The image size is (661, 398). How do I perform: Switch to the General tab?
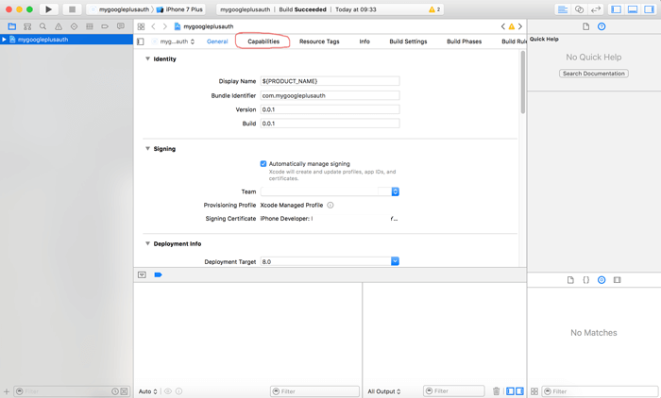coord(217,41)
